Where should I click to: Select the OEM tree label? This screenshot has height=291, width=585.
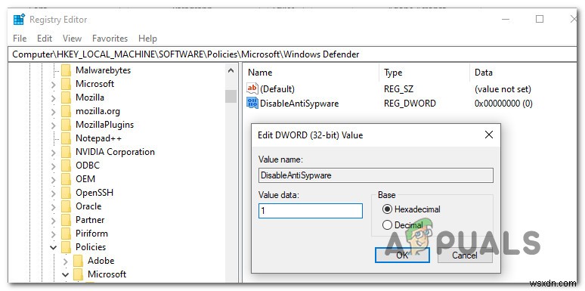(x=85, y=179)
